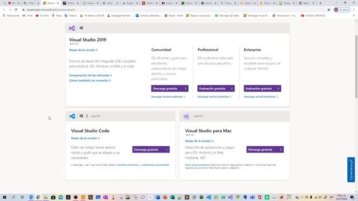The height and width of the screenshot is (201, 358).
Task: Open the MATLAB icon in the taskbar
Action: [x=281, y=197]
